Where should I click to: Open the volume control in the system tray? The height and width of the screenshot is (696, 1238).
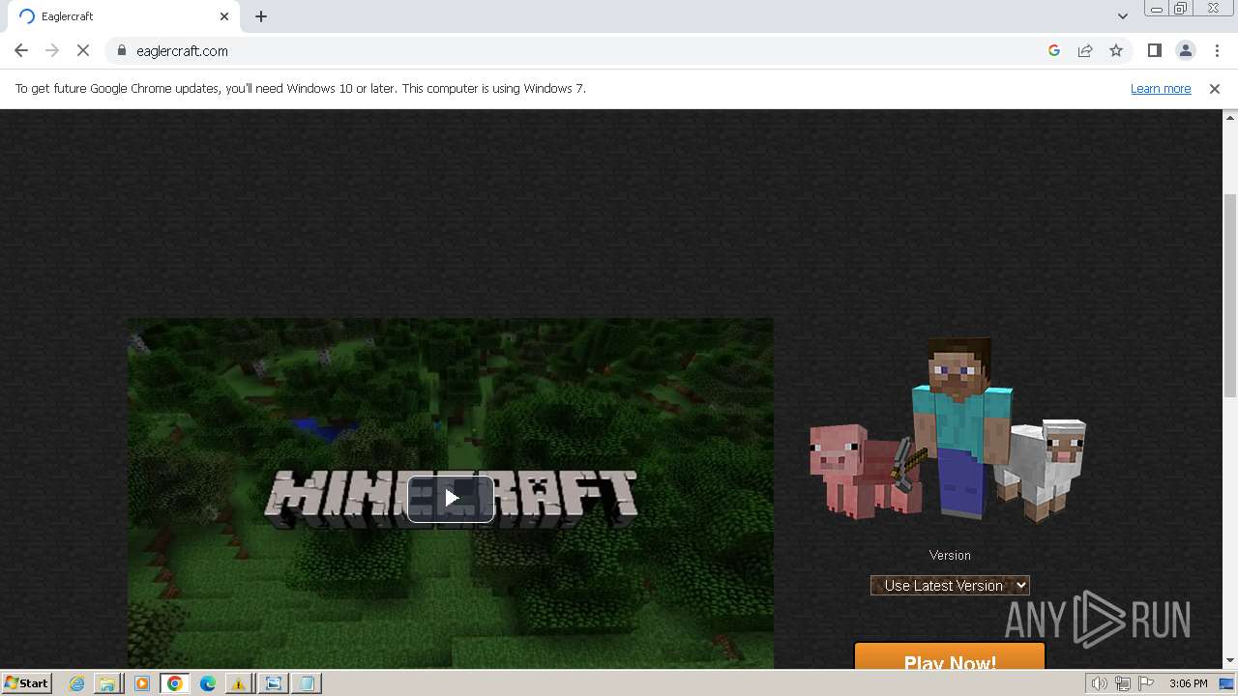[1100, 683]
